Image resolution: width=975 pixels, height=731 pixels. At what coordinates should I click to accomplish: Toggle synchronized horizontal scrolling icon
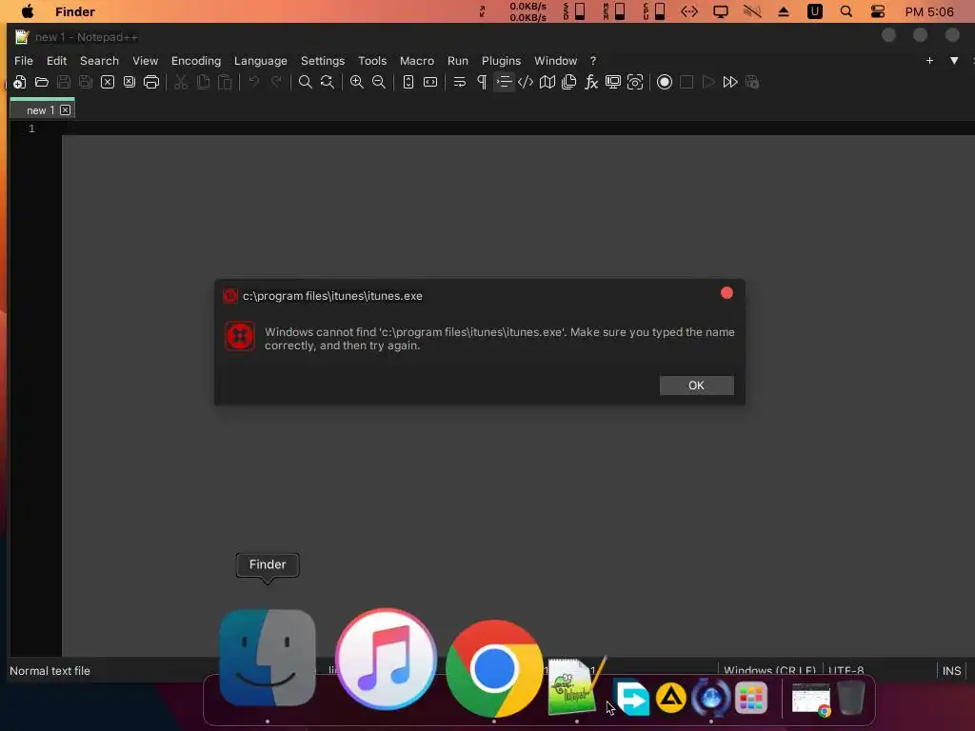pyautogui.click(x=430, y=82)
